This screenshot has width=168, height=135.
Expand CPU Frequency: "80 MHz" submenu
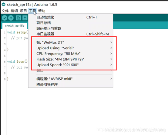pos(71,54)
